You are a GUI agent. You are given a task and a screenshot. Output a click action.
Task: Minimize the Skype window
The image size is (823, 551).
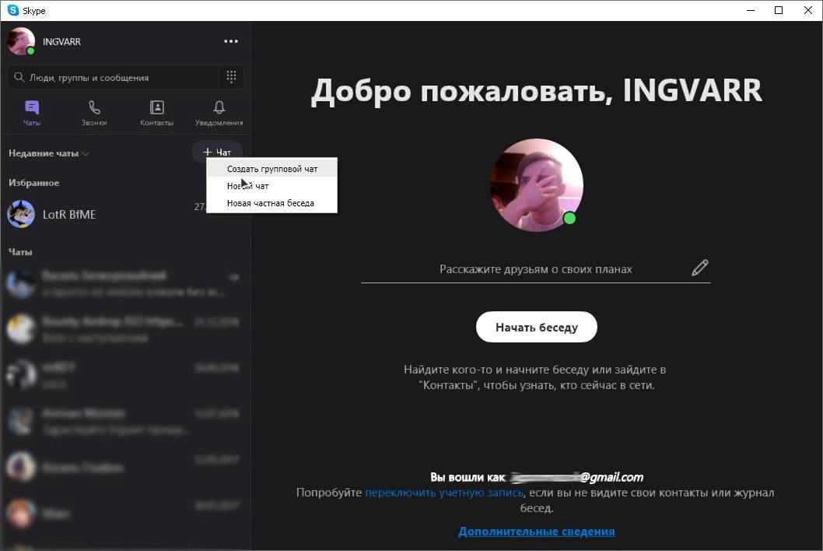pos(751,10)
